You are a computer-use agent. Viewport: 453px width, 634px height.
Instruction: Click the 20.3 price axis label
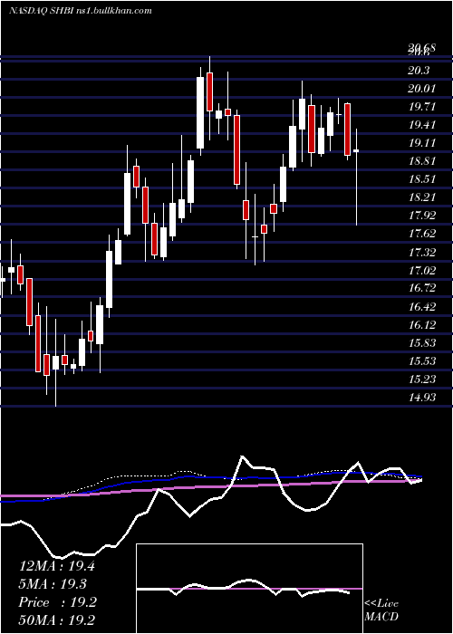[419, 71]
